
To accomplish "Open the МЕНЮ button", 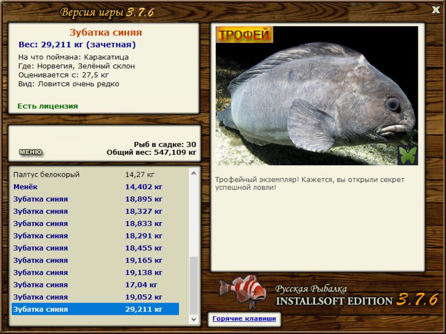I will pyautogui.click(x=31, y=152).
